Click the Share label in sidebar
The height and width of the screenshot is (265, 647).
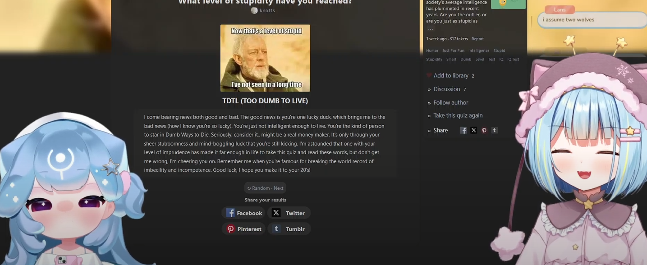click(x=441, y=130)
